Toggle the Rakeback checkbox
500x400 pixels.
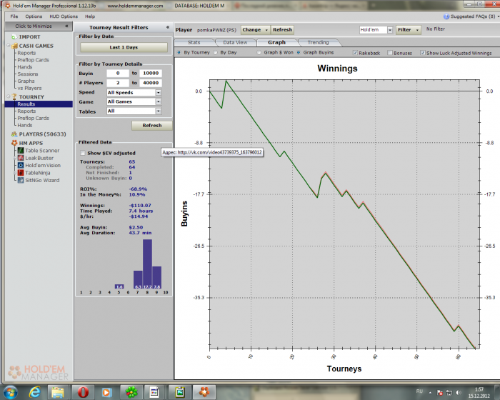click(x=358, y=53)
